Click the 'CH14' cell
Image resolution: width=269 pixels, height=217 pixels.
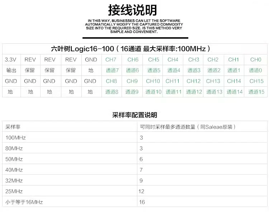tap(234, 81)
